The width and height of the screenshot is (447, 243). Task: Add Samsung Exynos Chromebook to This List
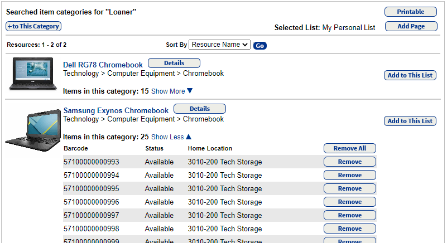tap(410, 121)
